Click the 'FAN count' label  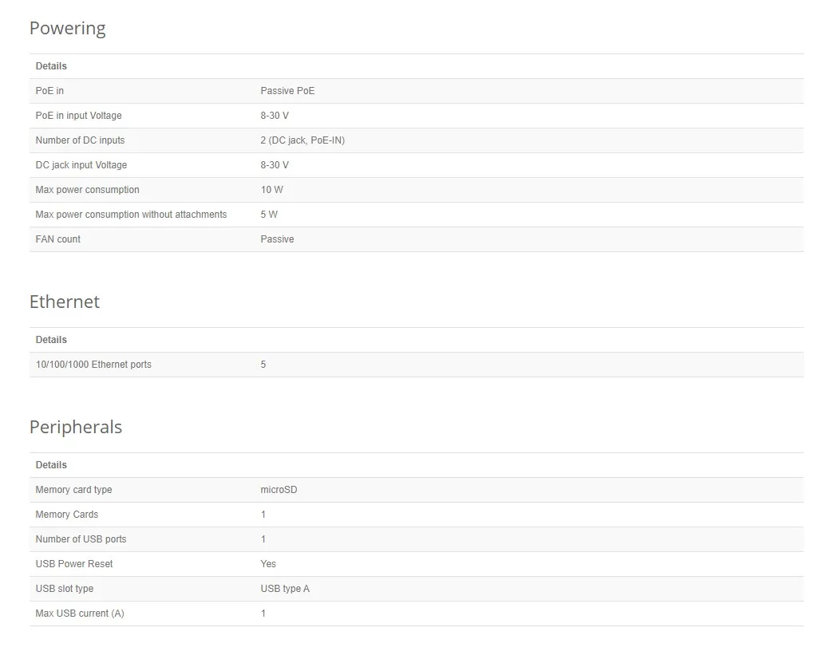(58, 239)
